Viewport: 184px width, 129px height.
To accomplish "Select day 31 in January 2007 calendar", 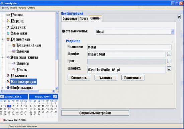I will [x=39, y=114].
